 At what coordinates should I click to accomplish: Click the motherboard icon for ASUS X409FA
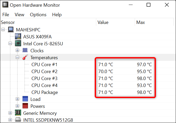click(18, 37)
